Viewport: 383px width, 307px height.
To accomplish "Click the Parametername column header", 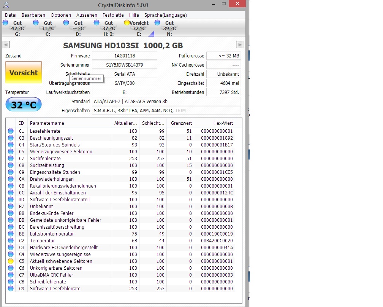I will 70,123.
